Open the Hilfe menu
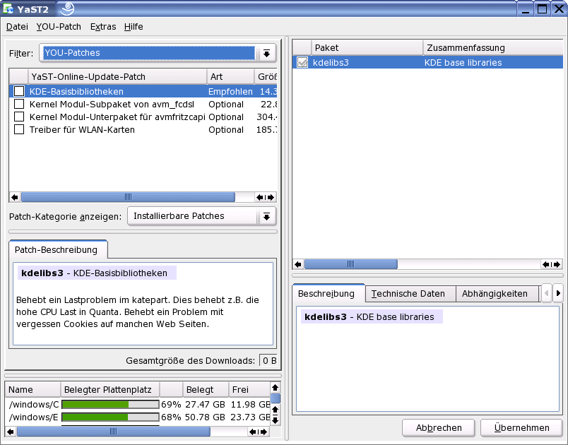This screenshot has height=445, width=568. pyautogui.click(x=134, y=27)
